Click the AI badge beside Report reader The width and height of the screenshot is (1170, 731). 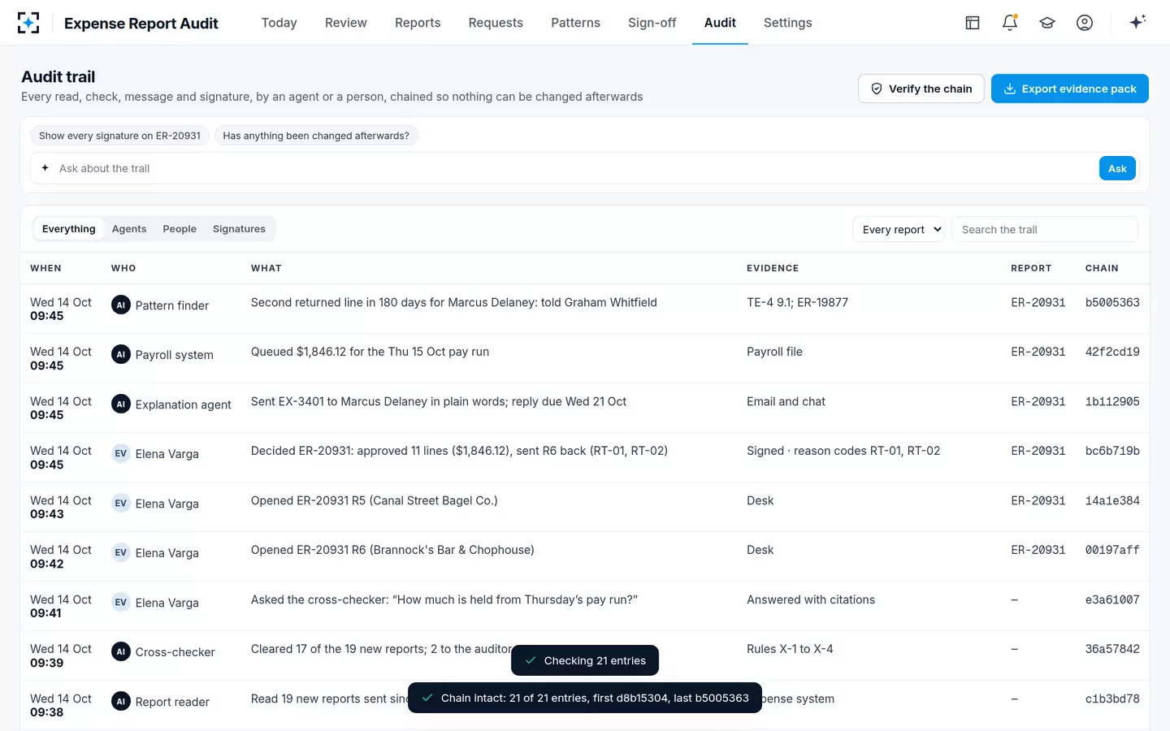tap(121, 702)
